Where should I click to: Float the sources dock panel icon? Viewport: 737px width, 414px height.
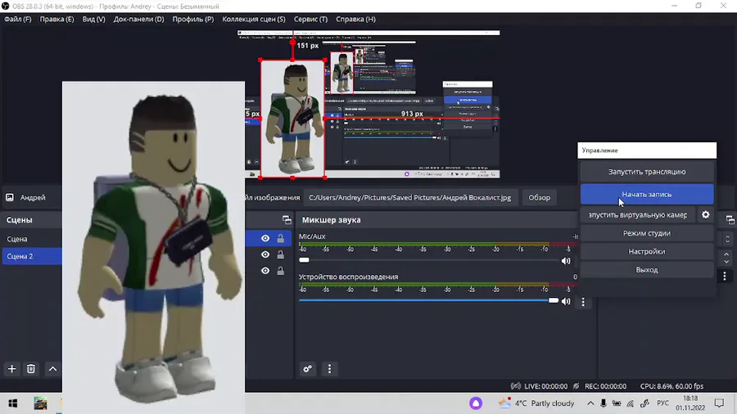[287, 219]
